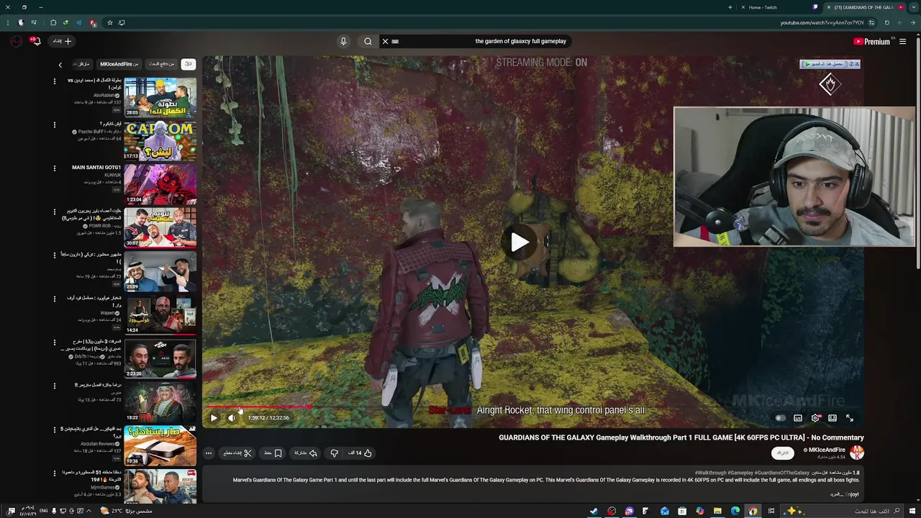Open the create button with plus
The height and width of the screenshot is (518, 921).
point(63,41)
